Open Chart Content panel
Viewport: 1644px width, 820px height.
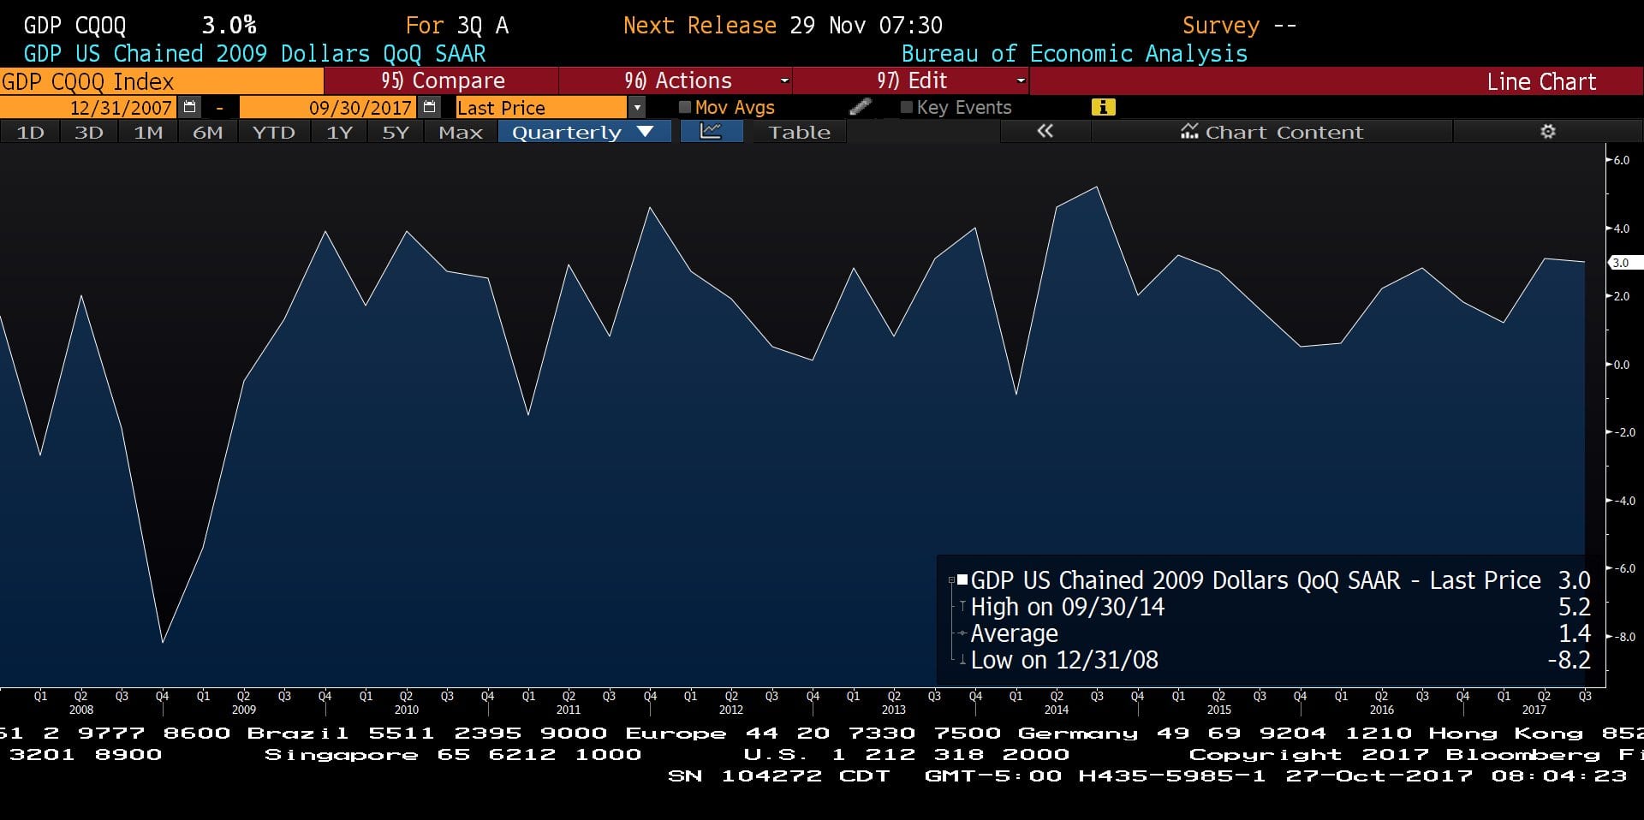coord(1272,132)
